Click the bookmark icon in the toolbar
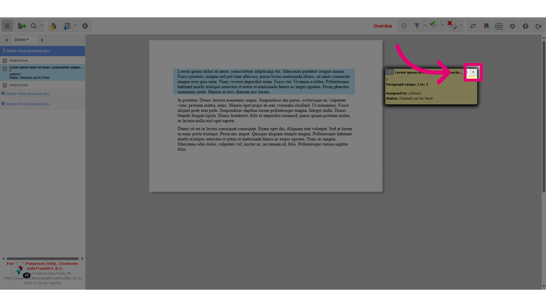Viewport: 546px width, 307px height. point(486,26)
